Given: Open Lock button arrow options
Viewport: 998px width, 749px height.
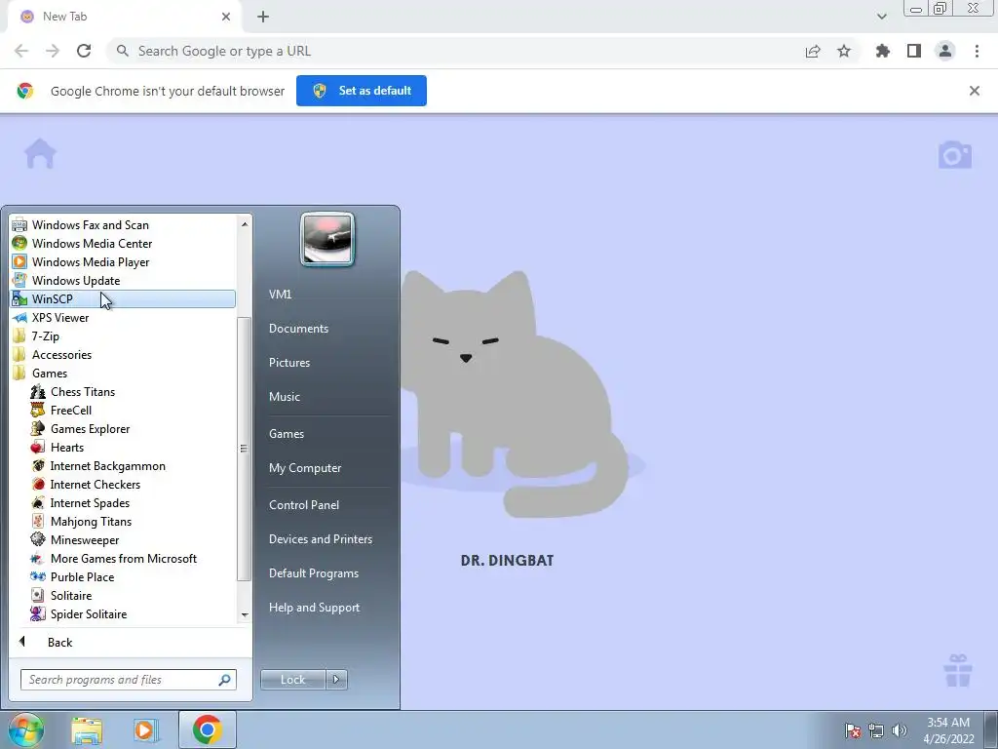Looking at the screenshot, I should coord(336,680).
